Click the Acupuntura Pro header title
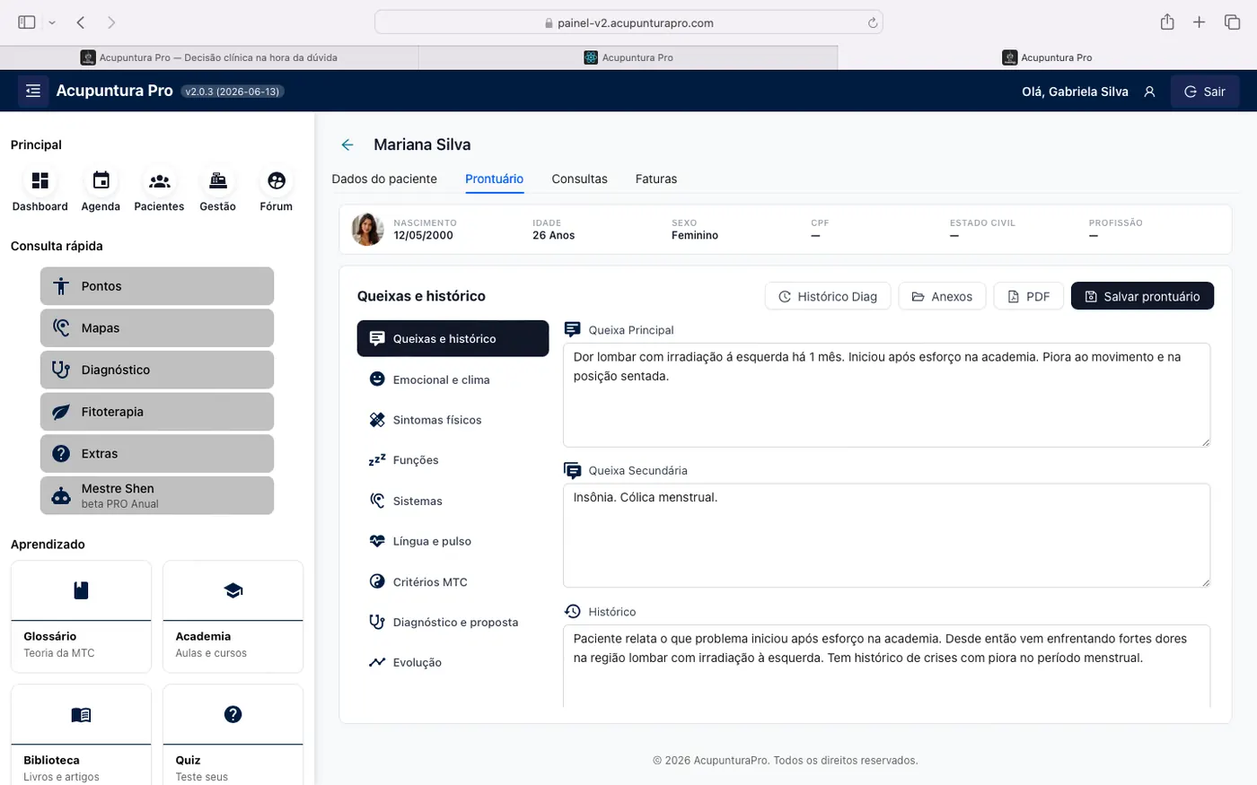1257x785 pixels. click(x=114, y=91)
